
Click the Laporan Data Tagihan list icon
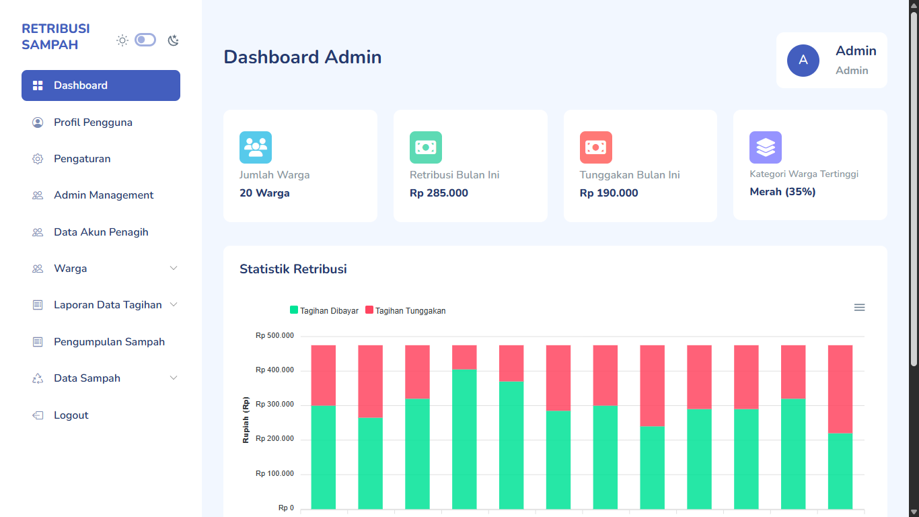[x=38, y=305]
